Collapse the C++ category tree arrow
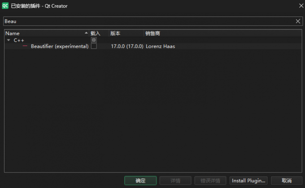This screenshot has width=305, height=188. pyautogui.click(x=9, y=40)
